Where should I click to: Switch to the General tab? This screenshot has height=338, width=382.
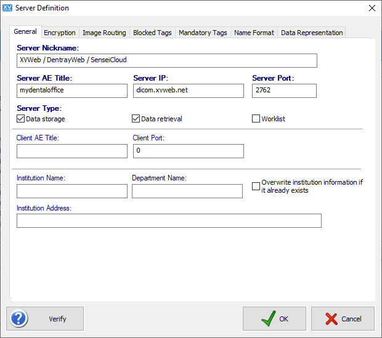point(25,31)
